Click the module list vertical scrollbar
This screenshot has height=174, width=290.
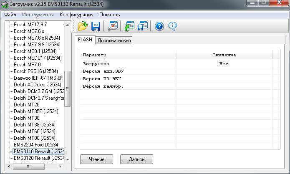(x=68, y=92)
